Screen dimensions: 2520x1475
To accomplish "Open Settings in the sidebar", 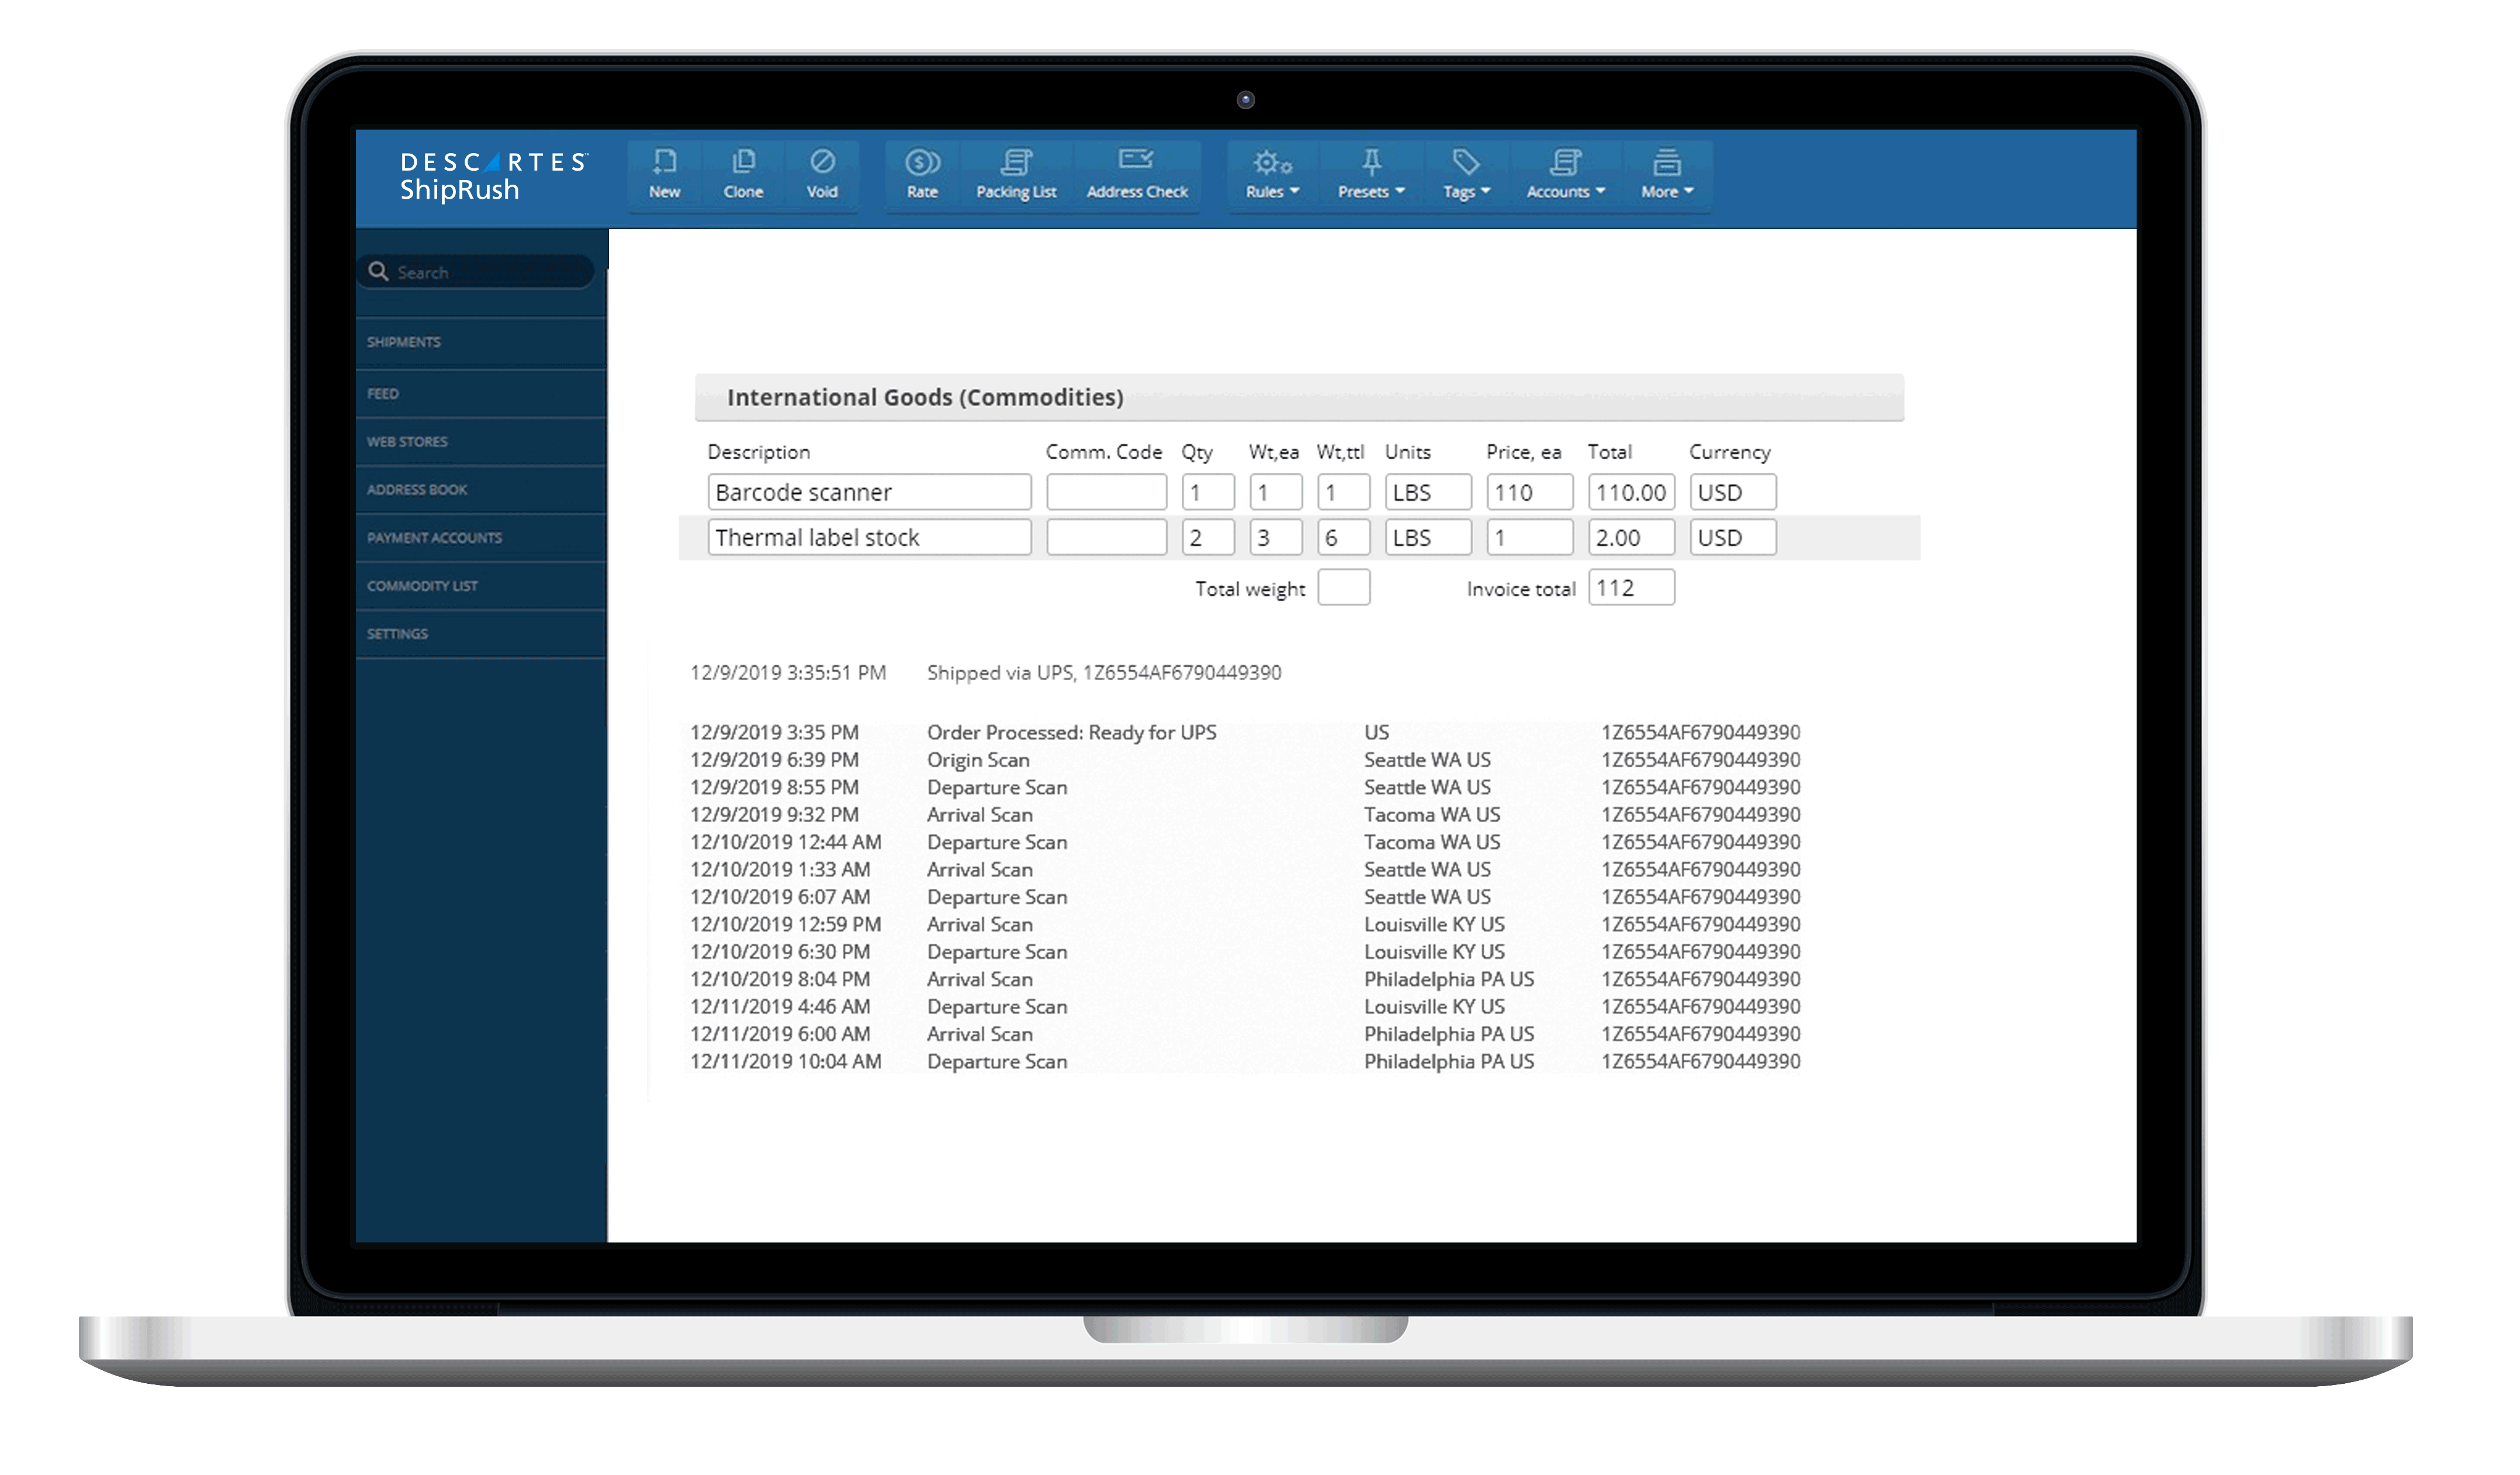I will click(481, 634).
